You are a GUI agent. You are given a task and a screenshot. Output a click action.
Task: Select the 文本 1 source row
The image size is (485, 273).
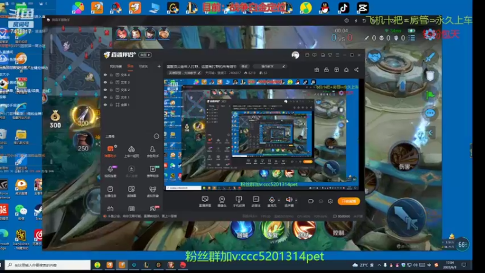coord(132,97)
